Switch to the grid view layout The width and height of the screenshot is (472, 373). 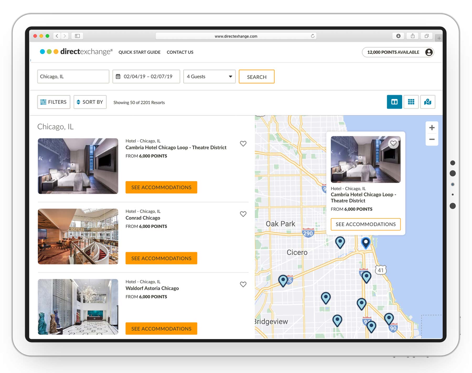point(411,102)
